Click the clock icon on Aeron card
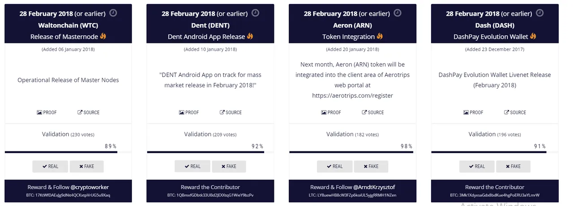 [x=398, y=13]
